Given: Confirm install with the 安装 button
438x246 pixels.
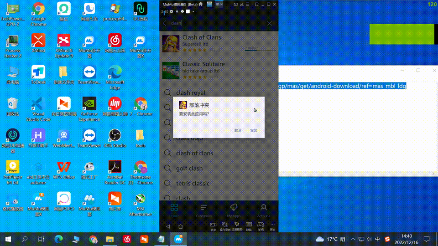Looking at the screenshot, I should [x=254, y=130].
